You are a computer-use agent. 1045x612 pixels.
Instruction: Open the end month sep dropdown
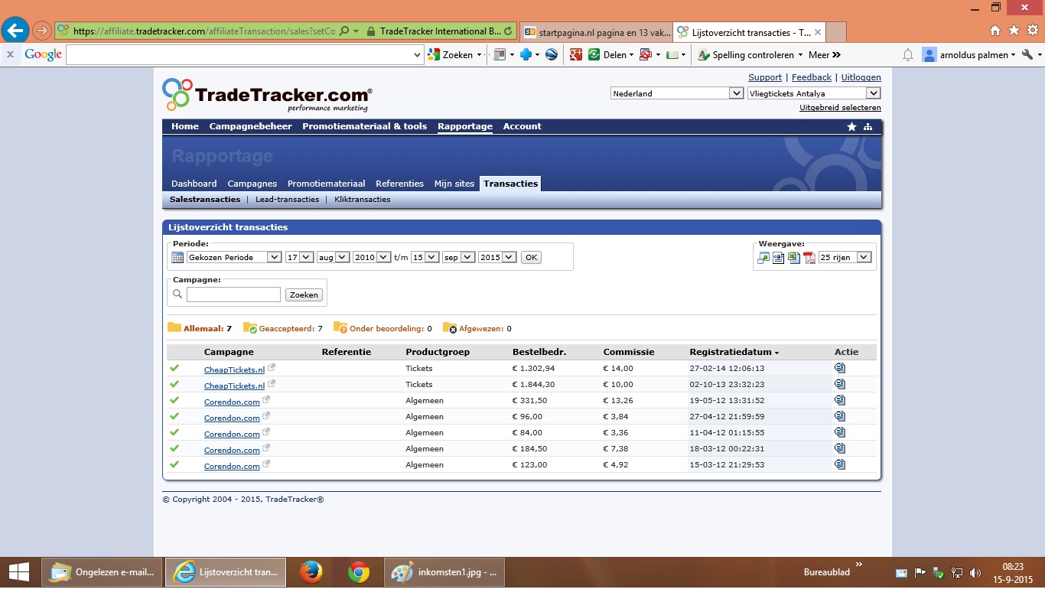point(458,258)
